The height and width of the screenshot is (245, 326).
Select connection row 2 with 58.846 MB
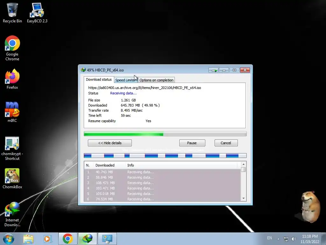pyautogui.click(x=162, y=177)
